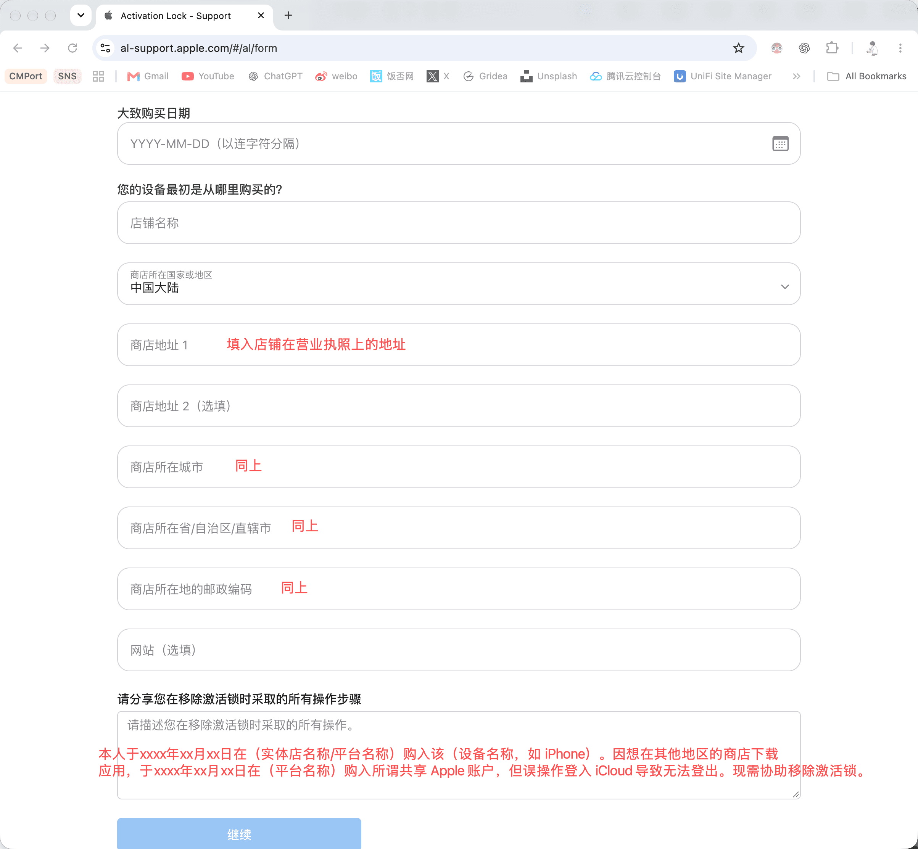Open the All Bookmarks folder
The width and height of the screenshot is (918, 849).
tap(866, 76)
